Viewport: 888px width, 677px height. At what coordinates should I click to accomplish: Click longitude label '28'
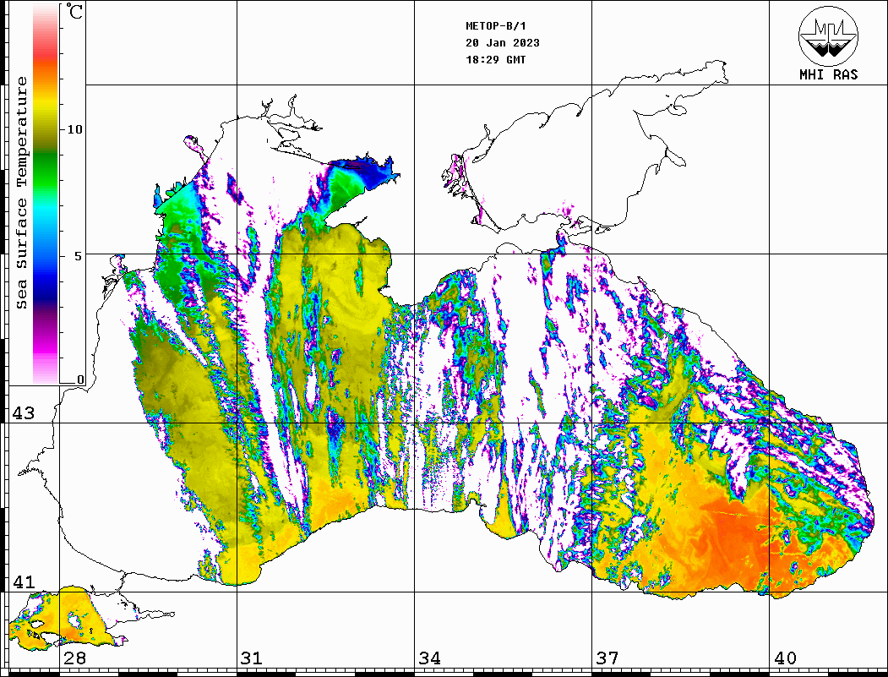(74, 658)
